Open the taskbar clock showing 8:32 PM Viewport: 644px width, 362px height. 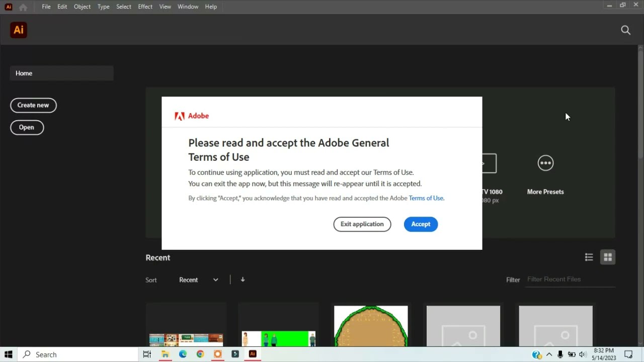point(604,354)
